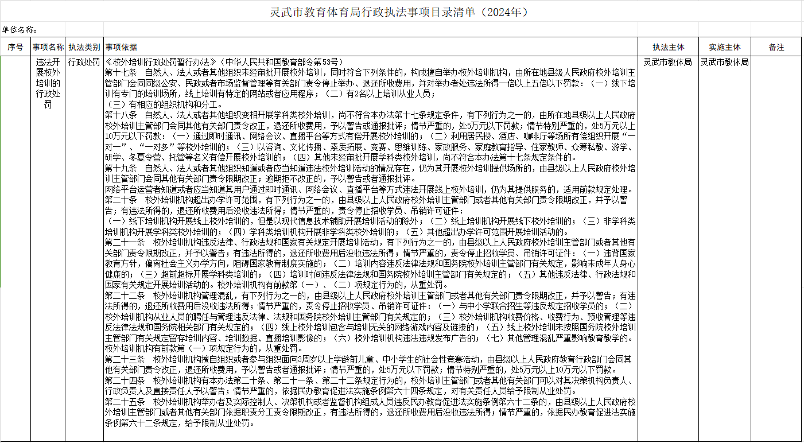Click the 事项名称 header cell
This screenshot has width=804, height=443.
[48, 47]
